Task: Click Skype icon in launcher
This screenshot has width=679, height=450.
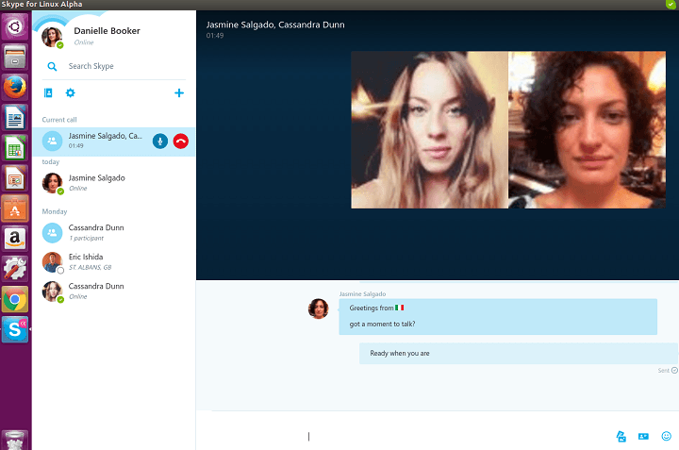Action: (x=15, y=329)
